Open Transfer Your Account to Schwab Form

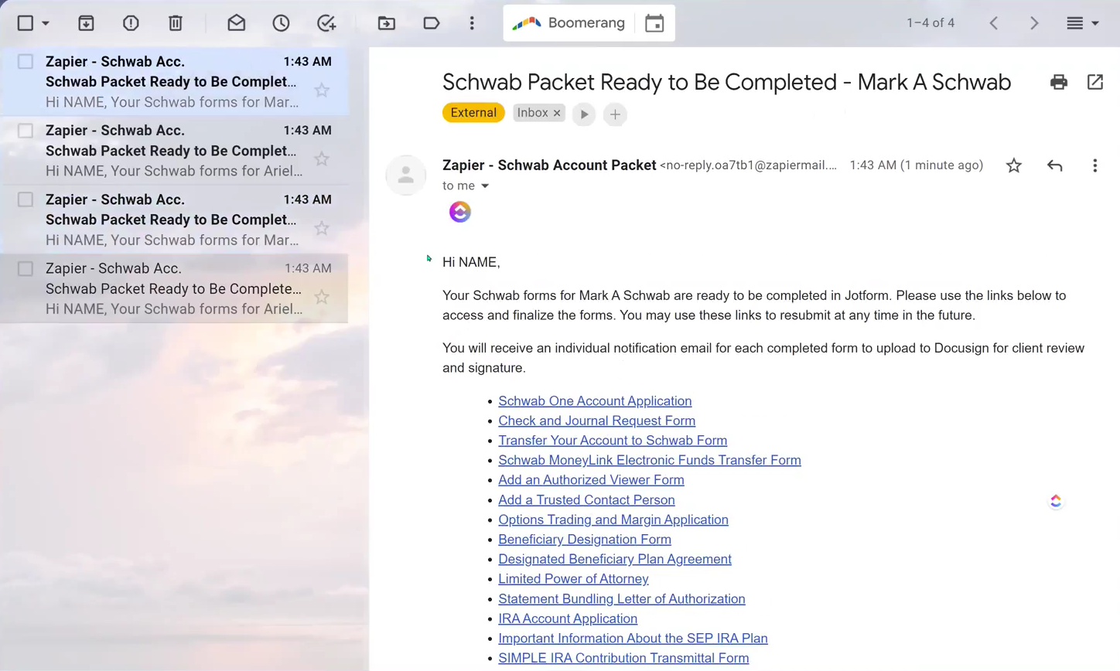click(613, 441)
